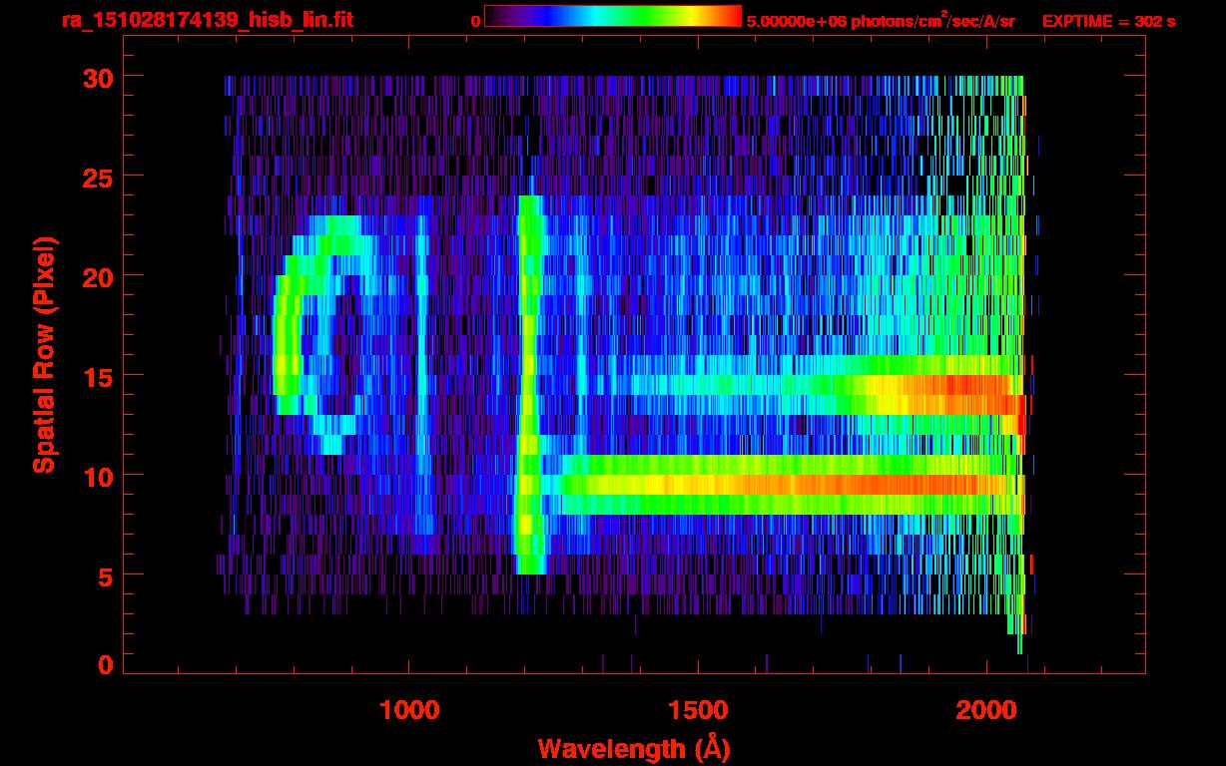
Task: Click the 15 spatial row tick label
Action: coord(97,376)
